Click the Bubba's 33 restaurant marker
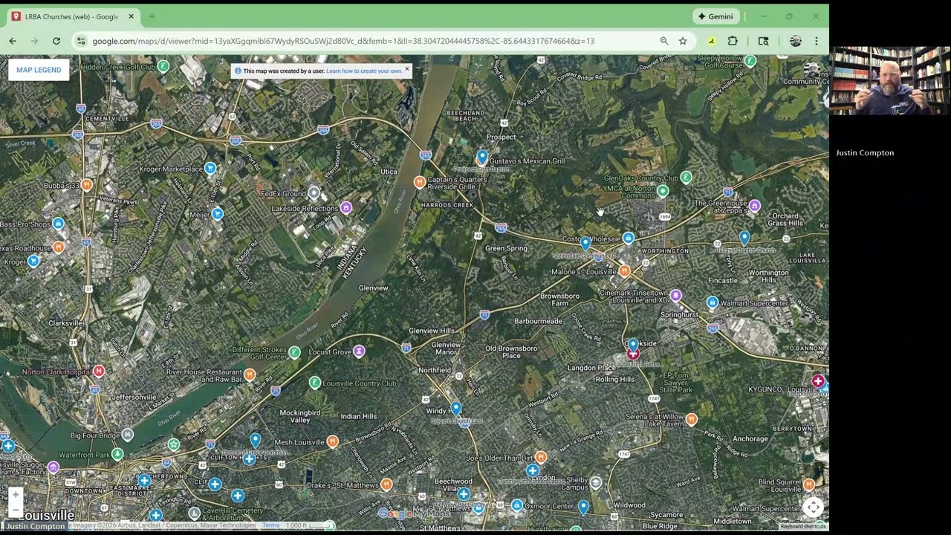The width and height of the screenshot is (951, 535). point(87,185)
